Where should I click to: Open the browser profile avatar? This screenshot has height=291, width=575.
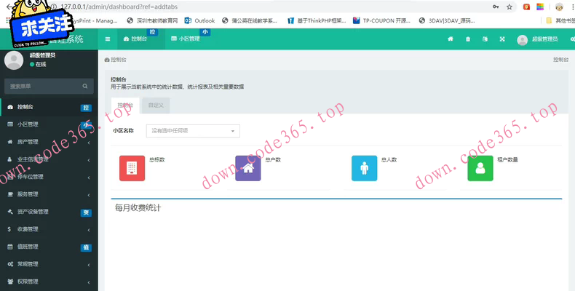click(x=559, y=7)
